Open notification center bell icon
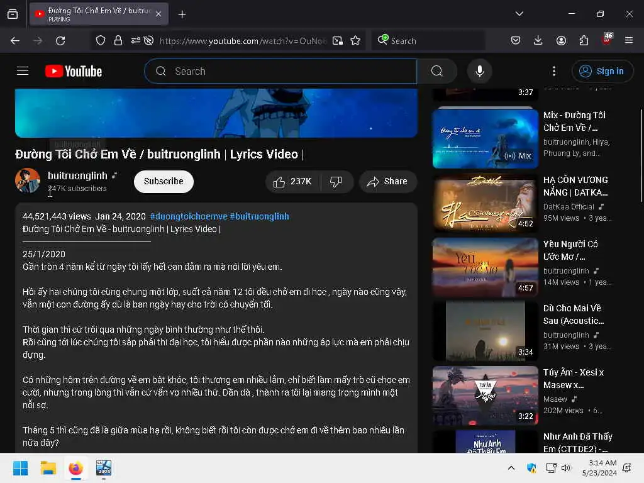The height and width of the screenshot is (483, 644). coord(627,468)
